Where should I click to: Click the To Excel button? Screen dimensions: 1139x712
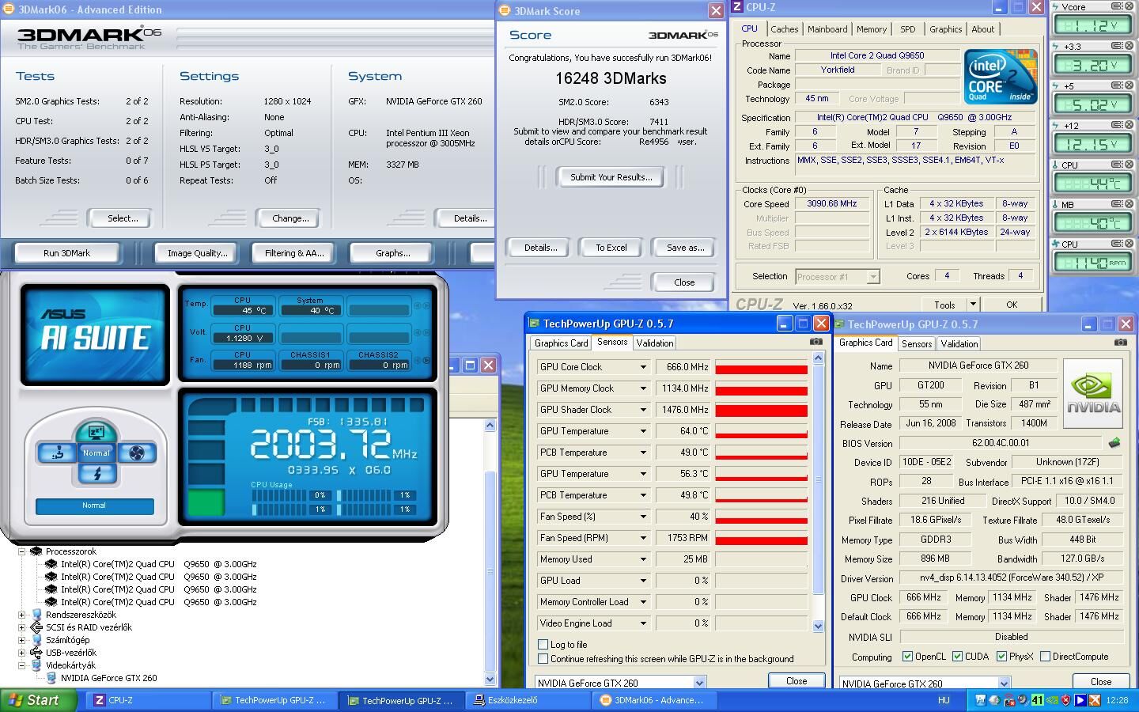(611, 248)
